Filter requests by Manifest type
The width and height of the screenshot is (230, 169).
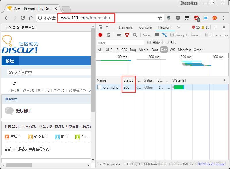[x=184, y=50]
